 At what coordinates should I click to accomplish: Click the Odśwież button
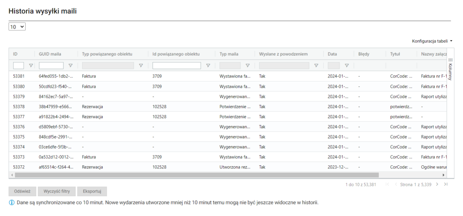pyautogui.click(x=22, y=191)
